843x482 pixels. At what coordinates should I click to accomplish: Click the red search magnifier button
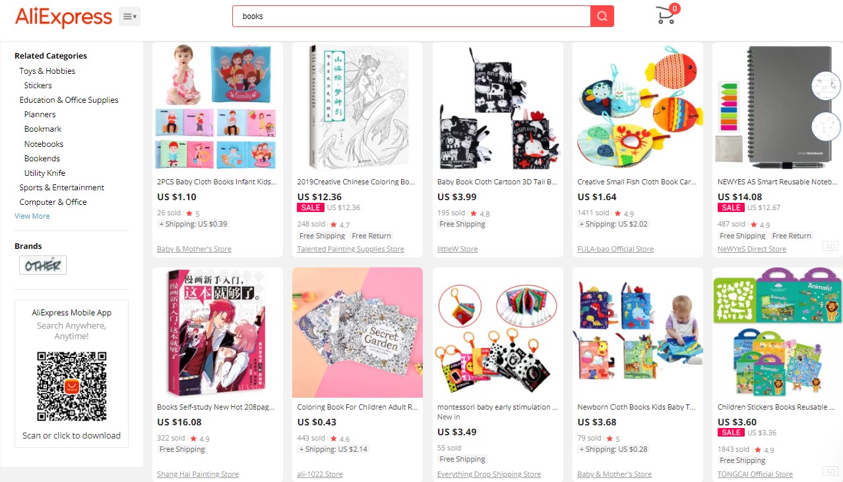(602, 16)
